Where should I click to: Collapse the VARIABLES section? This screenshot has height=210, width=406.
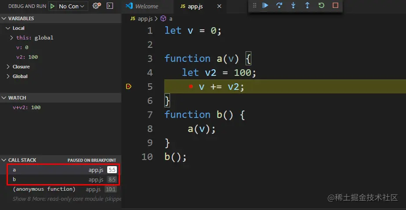[4, 18]
